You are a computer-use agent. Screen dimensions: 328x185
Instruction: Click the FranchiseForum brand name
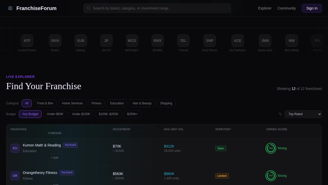36,8
